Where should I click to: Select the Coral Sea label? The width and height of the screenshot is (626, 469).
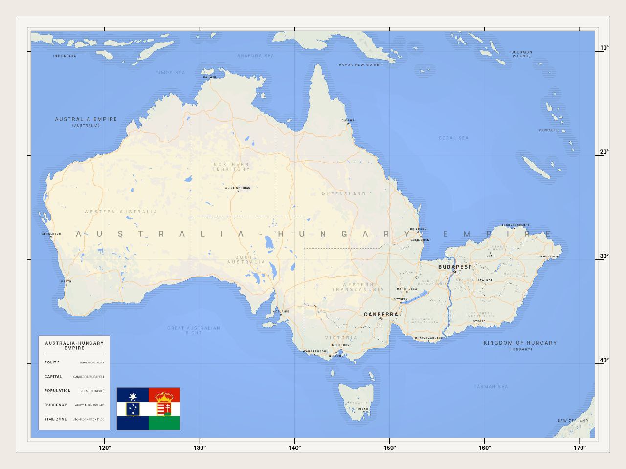(453, 138)
